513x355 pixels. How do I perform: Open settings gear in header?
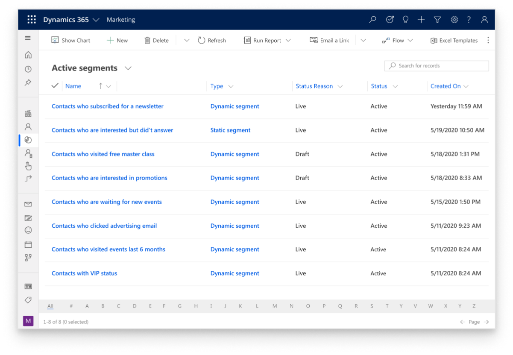tap(454, 20)
